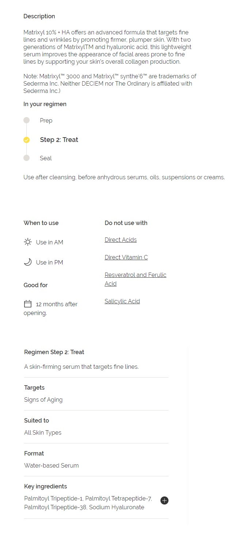Click the Prep regimen step label
The height and width of the screenshot is (540, 250).
pyautogui.click(x=46, y=120)
